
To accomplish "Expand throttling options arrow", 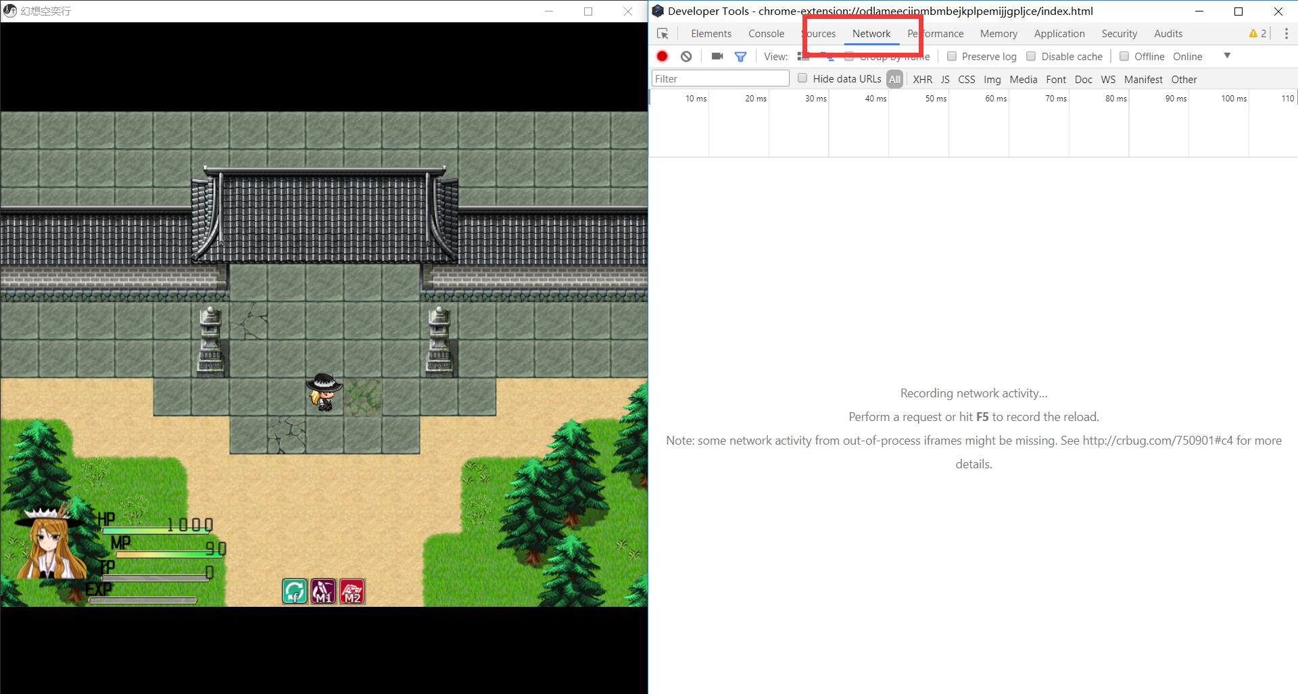I will tap(1227, 56).
